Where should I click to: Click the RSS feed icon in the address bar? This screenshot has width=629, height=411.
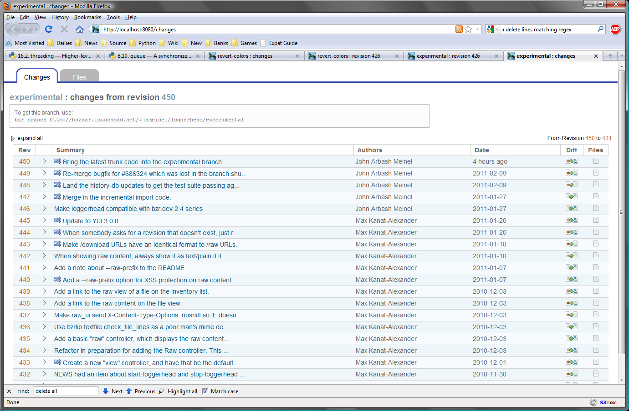coord(459,29)
